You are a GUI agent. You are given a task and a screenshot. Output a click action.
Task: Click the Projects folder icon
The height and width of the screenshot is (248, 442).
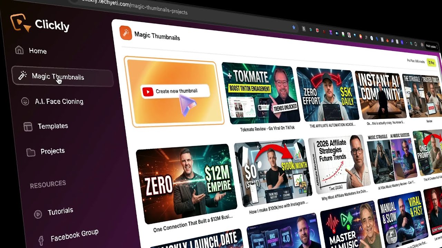pos(31,152)
